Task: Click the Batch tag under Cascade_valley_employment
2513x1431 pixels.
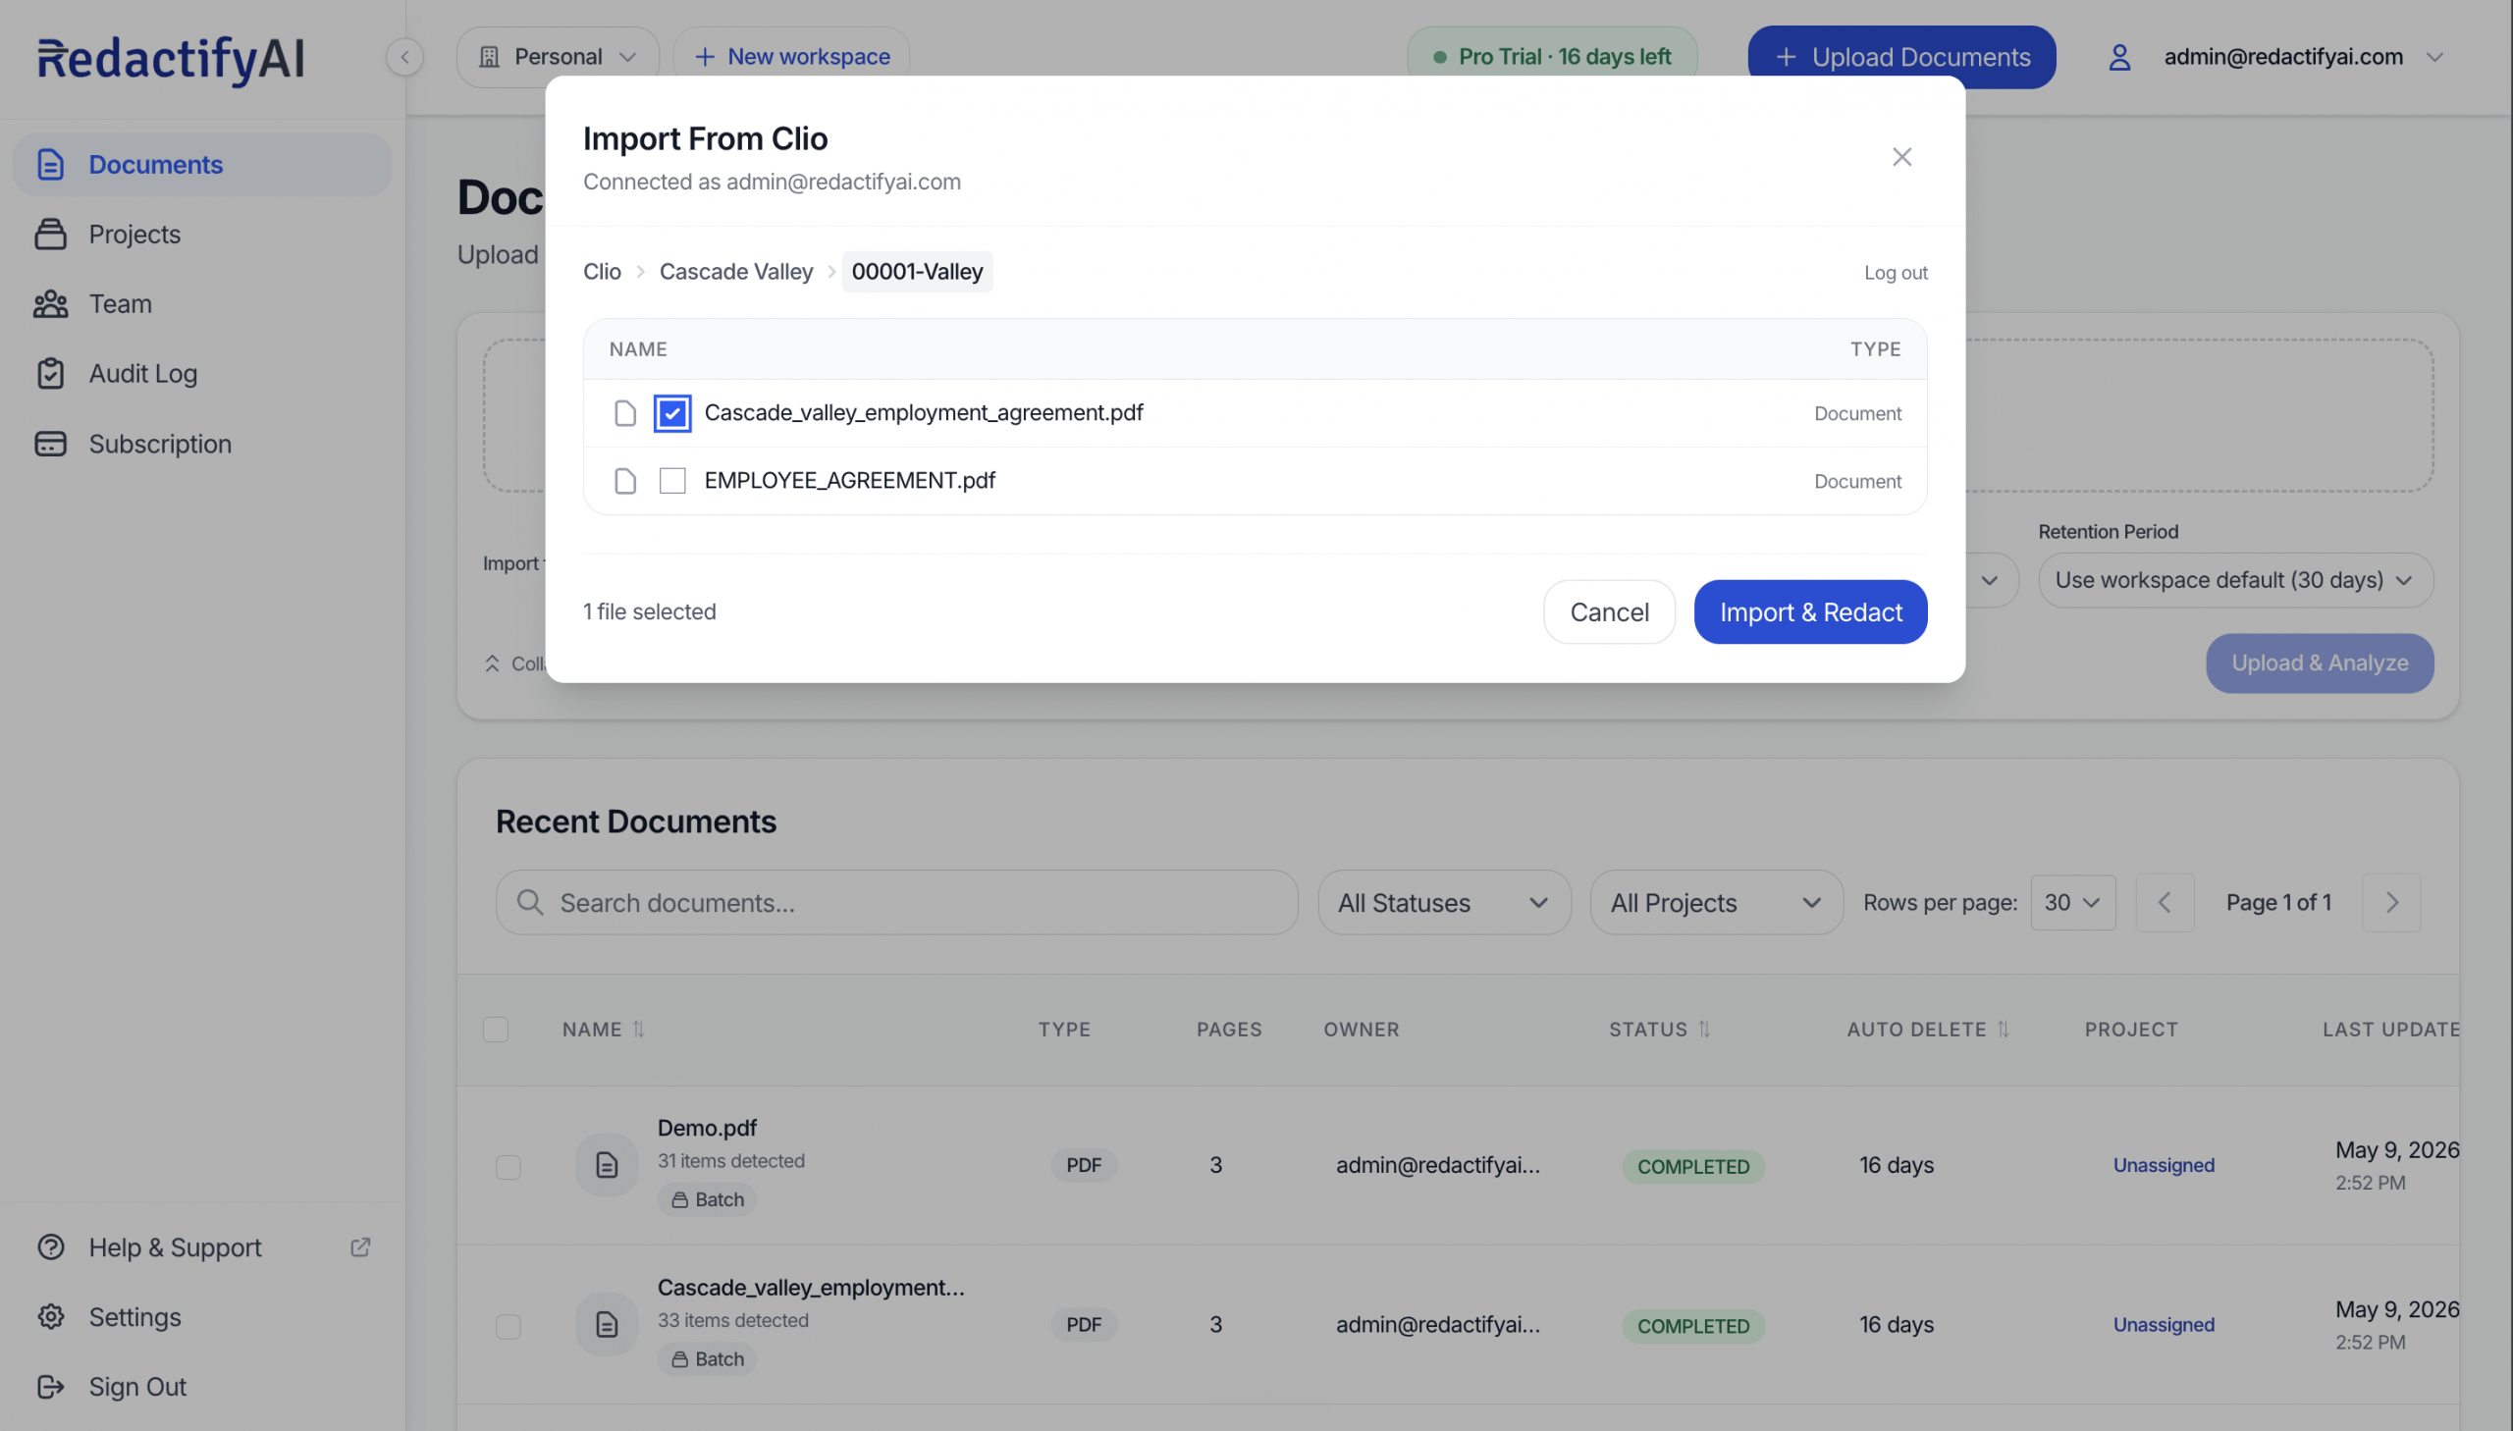Action: 707,1358
